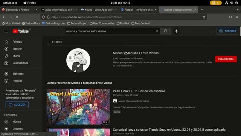Open Firefox application hamburger menu
The image size is (241, 136).
pyautogui.click(x=237, y=17)
